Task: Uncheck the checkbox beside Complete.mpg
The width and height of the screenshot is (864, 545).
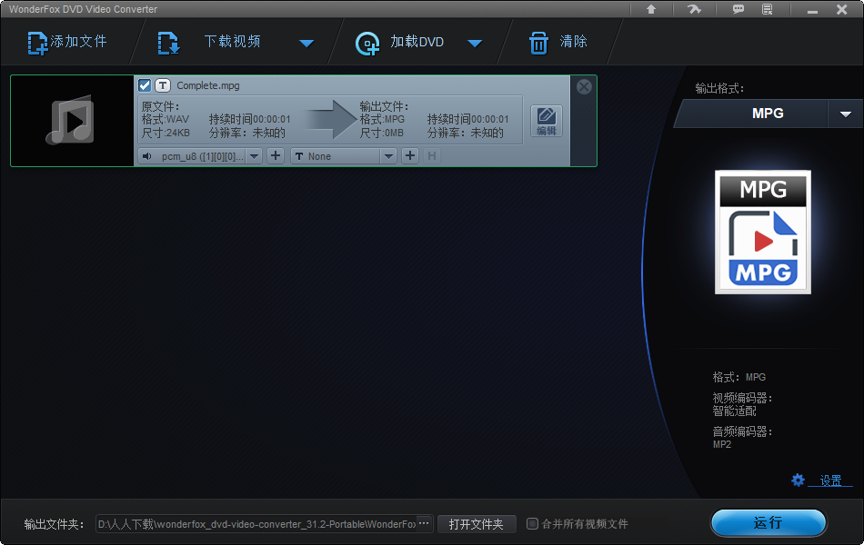Action: pyautogui.click(x=145, y=85)
